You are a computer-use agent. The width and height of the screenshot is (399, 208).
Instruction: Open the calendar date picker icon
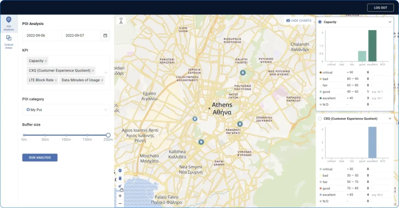(x=105, y=35)
